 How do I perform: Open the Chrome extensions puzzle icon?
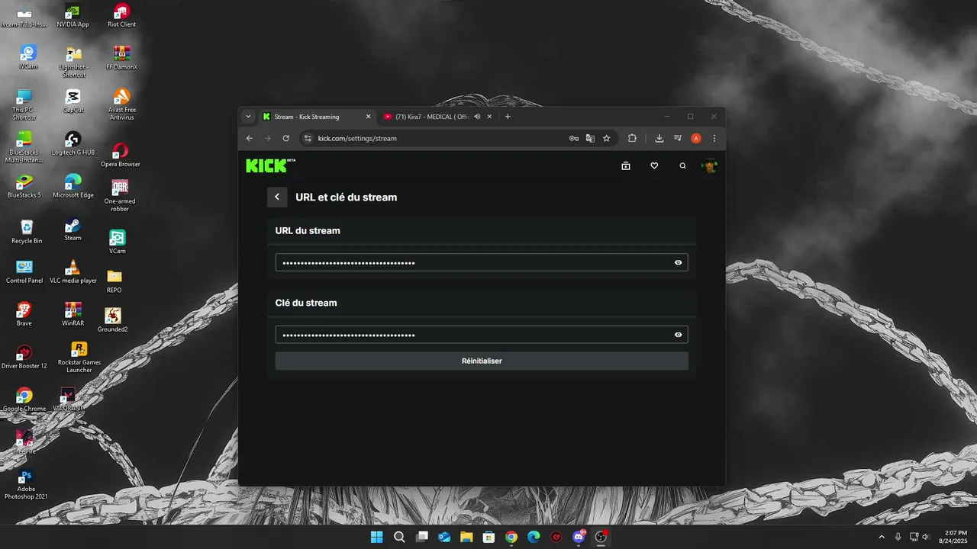click(x=632, y=138)
